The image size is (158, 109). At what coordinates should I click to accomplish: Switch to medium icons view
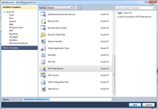(80, 8)
